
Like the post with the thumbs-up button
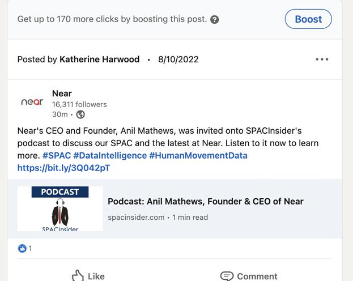pos(88,275)
